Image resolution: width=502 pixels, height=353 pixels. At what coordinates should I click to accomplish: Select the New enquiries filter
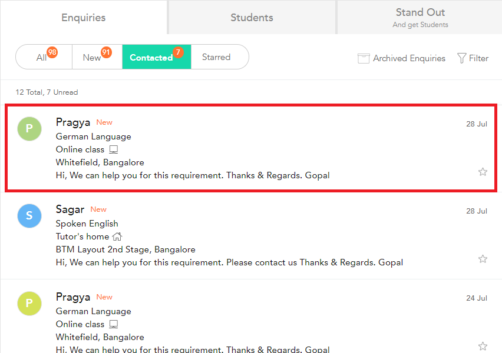pos(97,57)
